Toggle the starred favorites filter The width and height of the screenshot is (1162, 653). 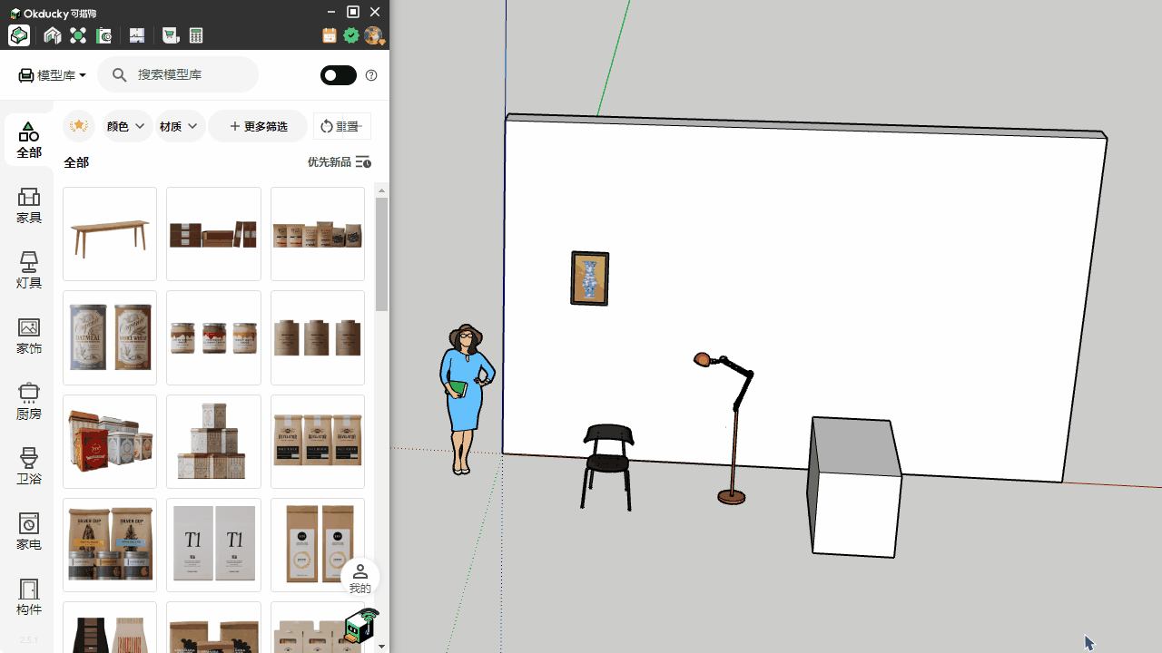[x=79, y=126]
